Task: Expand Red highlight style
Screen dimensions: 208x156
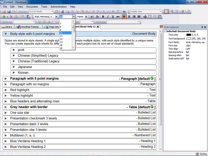Action: [x=6, y=90]
